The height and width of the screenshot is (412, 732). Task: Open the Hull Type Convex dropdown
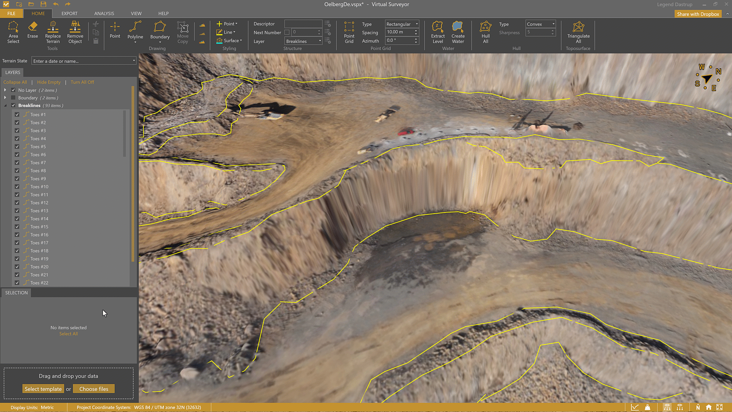click(x=540, y=24)
